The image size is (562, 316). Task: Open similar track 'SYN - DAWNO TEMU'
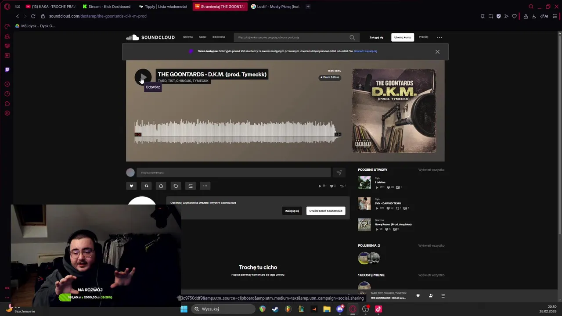(x=388, y=203)
